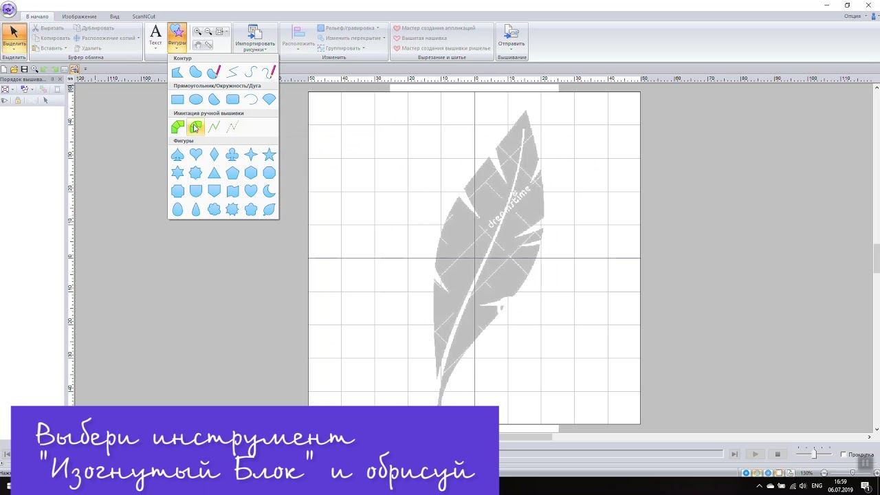Click the Выделить select tool
The image size is (880, 495).
click(14, 38)
